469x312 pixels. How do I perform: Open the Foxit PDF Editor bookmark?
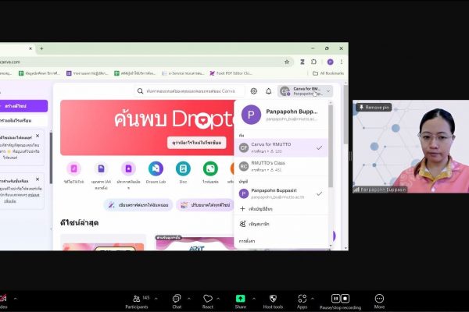pos(231,73)
